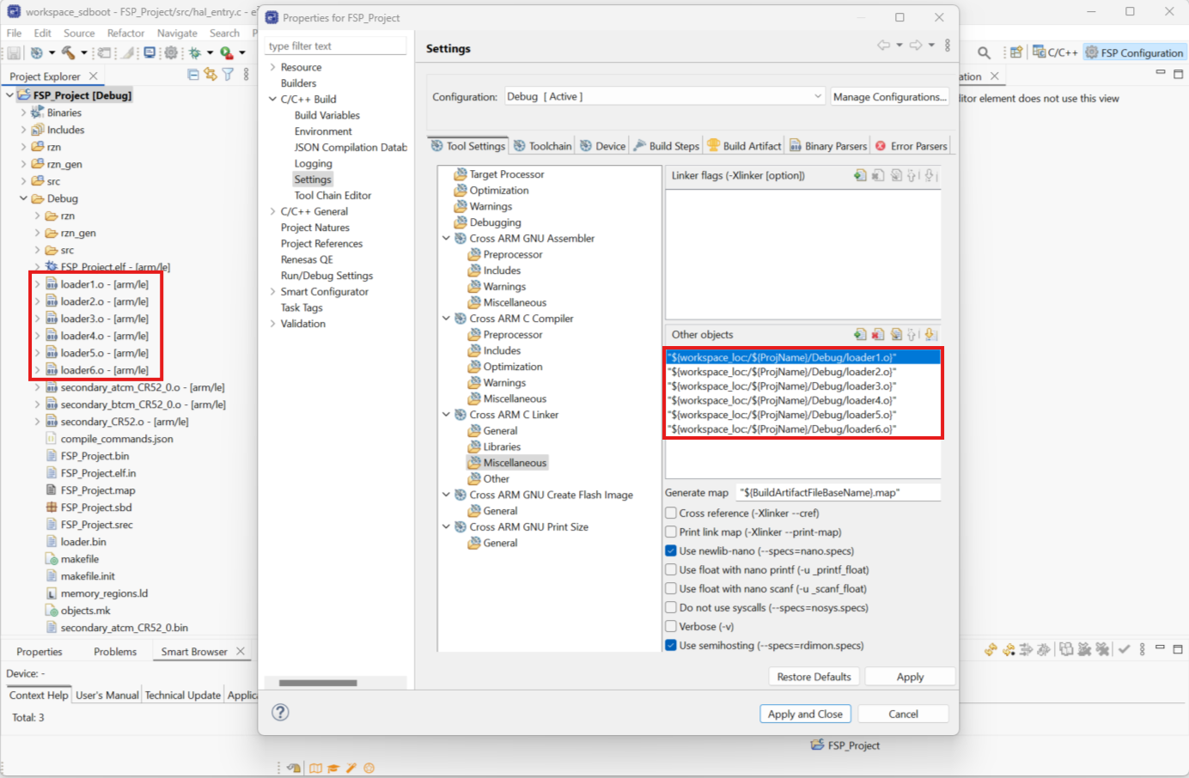Open FSP Configuration perspective icon
The height and width of the screenshot is (778, 1189).
(1134, 52)
